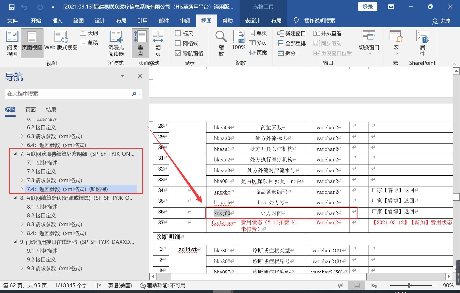
Task: Switch to web layout in status bar
Action: [374, 285]
